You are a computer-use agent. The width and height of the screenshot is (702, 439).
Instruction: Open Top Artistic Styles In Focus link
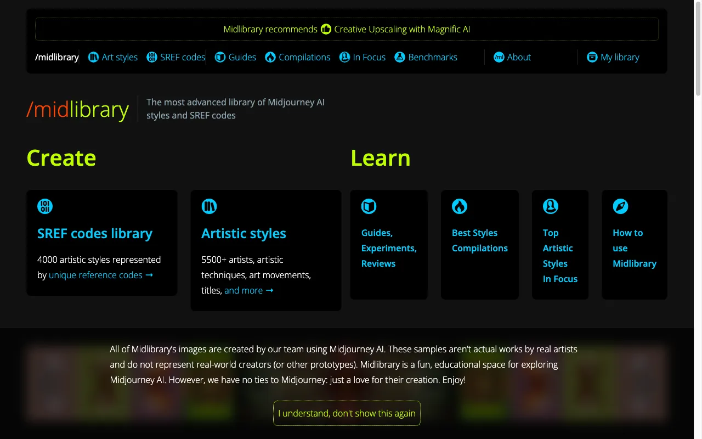pyautogui.click(x=560, y=256)
